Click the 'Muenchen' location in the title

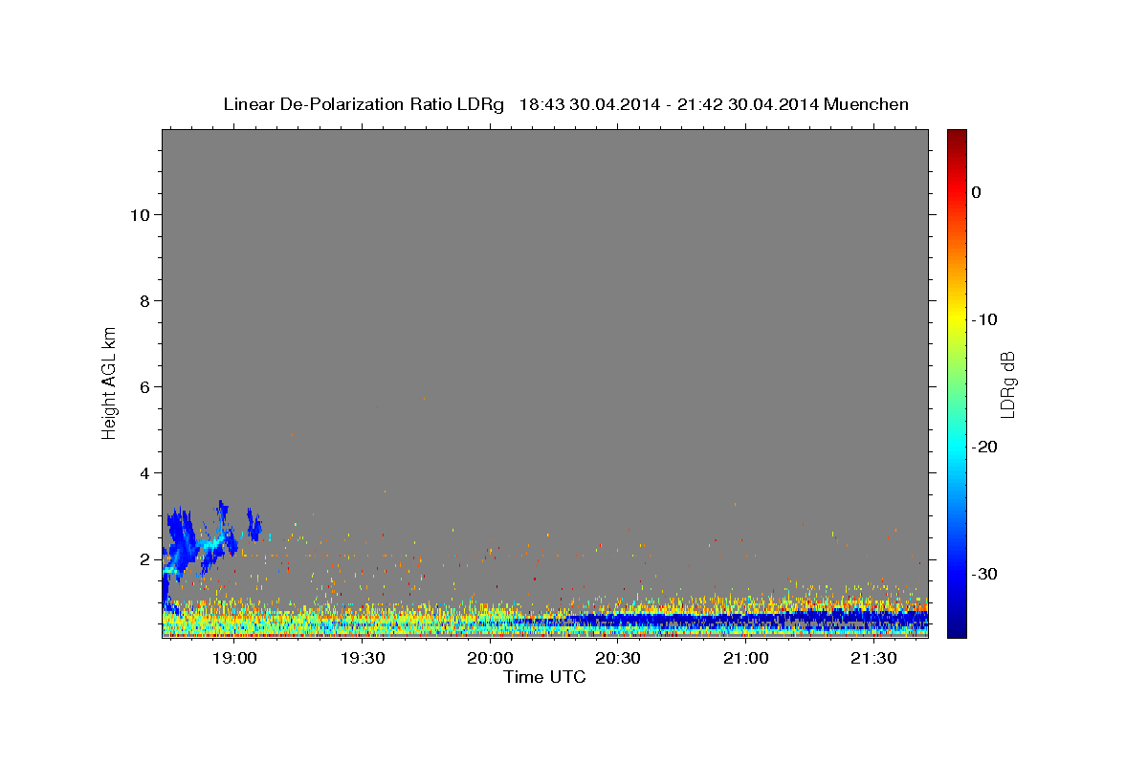tap(866, 104)
